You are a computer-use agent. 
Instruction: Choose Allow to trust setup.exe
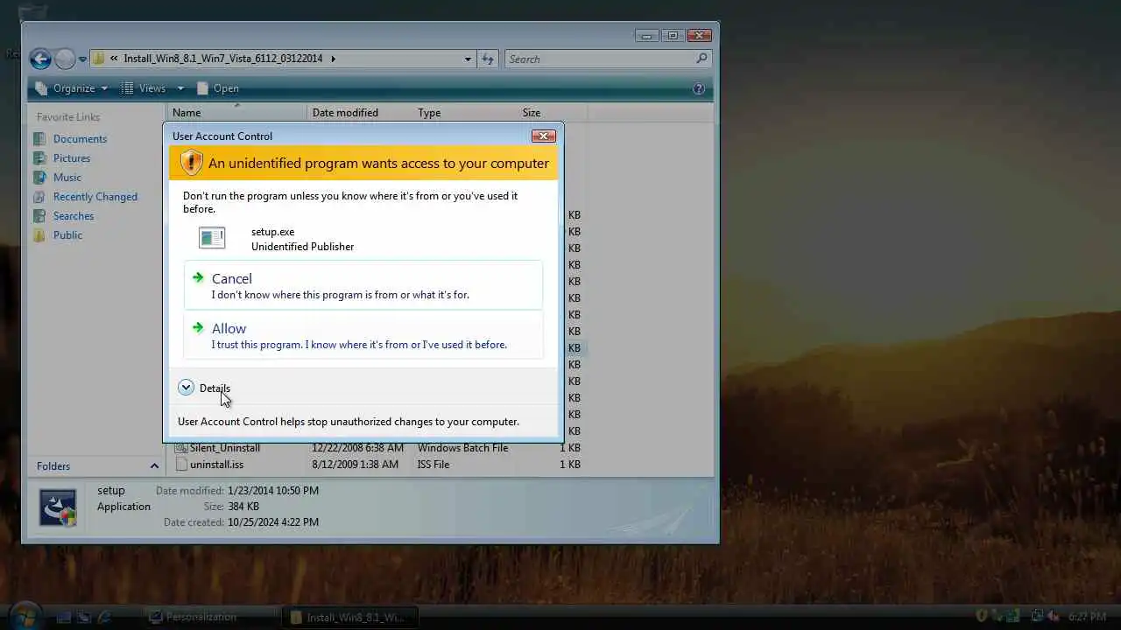[x=363, y=335]
